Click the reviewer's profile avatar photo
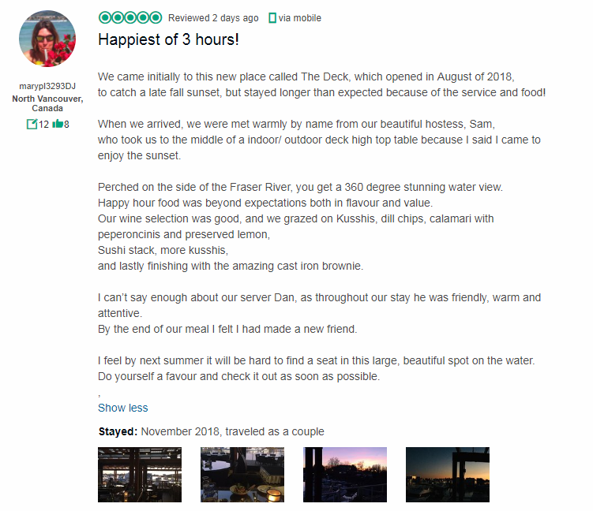Image resolution: width=593 pixels, height=511 pixels. pyautogui.click(x=47, y=39)
